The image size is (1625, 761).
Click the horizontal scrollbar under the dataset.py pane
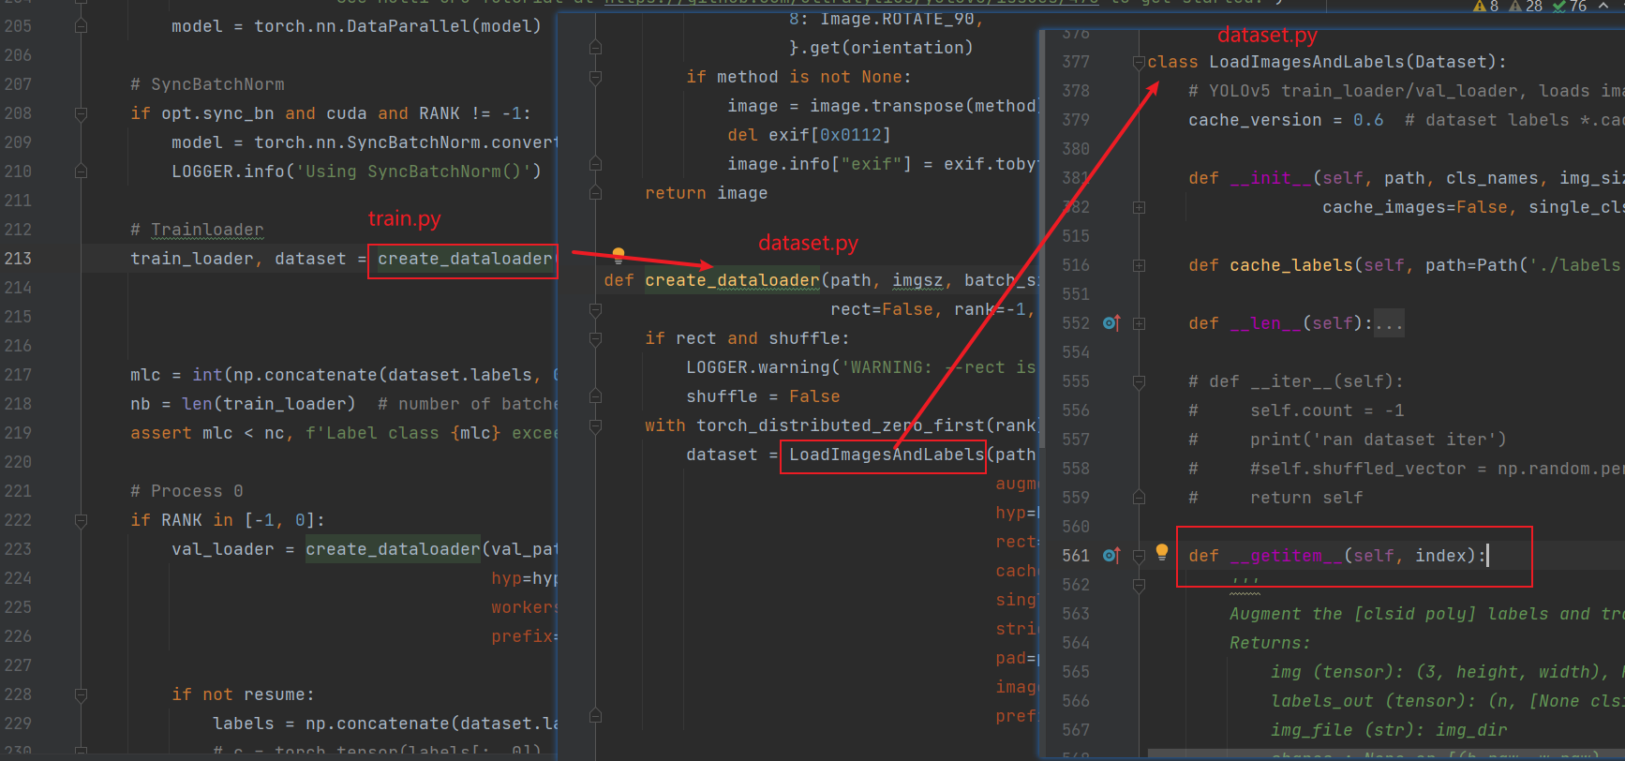coord(1387,754)
